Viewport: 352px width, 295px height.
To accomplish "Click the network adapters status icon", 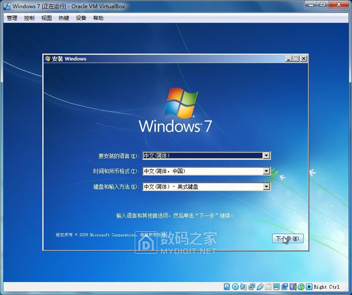I will 251,287.
